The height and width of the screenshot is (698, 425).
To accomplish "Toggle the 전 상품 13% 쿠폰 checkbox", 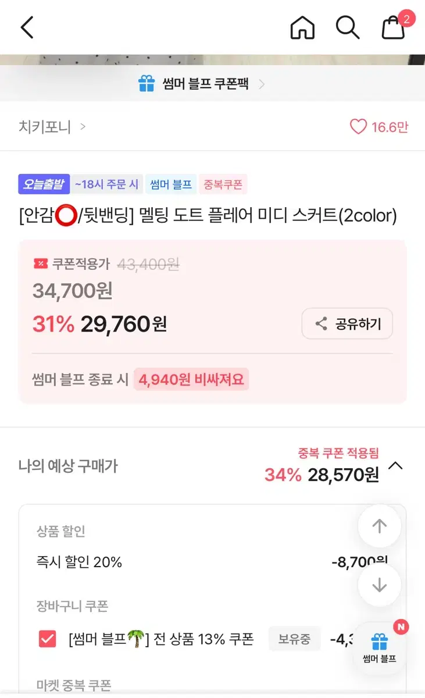I will pos(47,639).
